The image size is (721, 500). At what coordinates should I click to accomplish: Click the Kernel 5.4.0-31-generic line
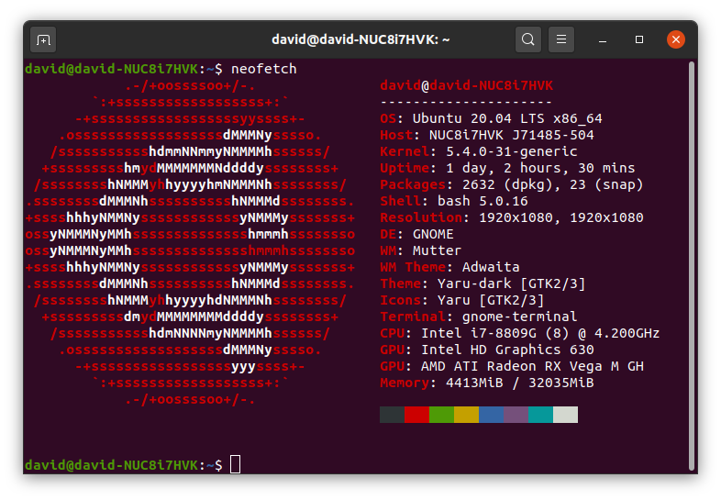click(479, 151)
